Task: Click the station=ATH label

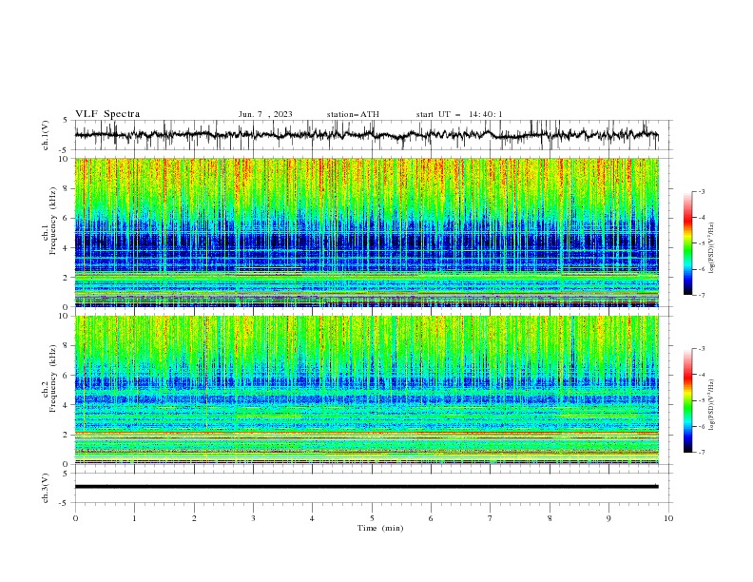Action: [x=353, y=114]
